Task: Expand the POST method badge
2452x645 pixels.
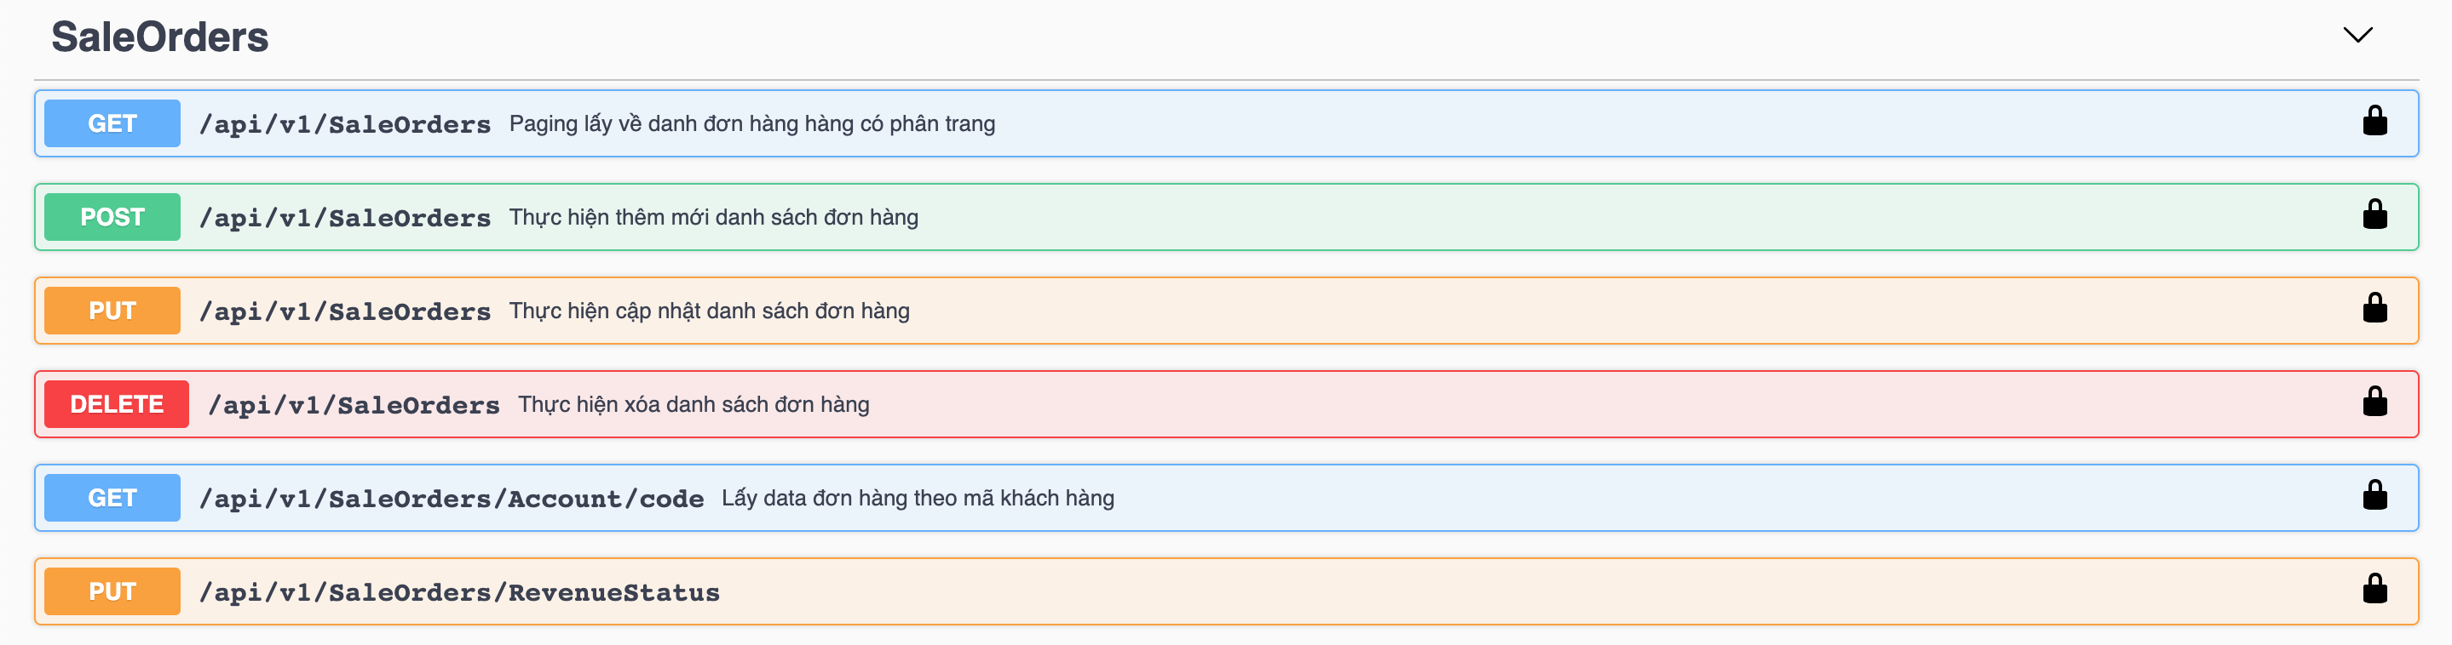Action: [112, 217]
